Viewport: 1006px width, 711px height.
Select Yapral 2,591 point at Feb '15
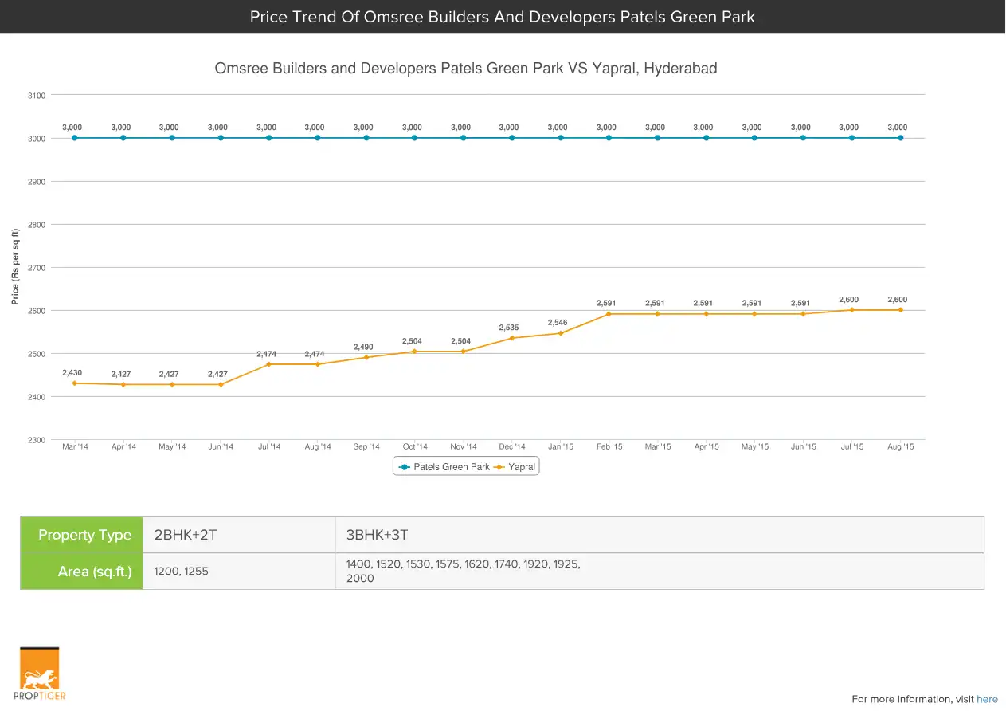[609, 314]
